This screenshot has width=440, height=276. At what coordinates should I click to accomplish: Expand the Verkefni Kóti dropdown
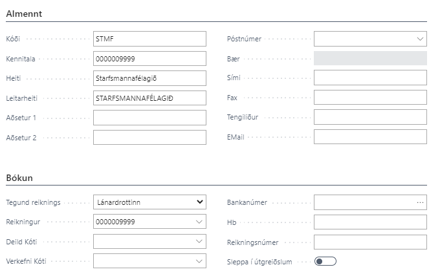pos(199,261)
